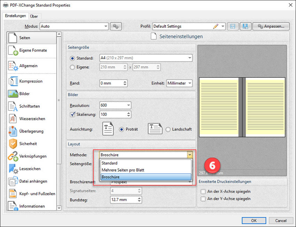This screenshot has height=227, width=296.
Task: Open the Seiten settings icon
Action: tap(13, 38)
